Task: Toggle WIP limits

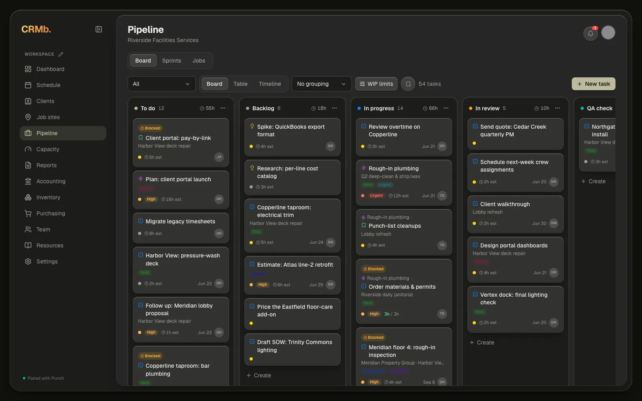Action: (x=376, y=84)
